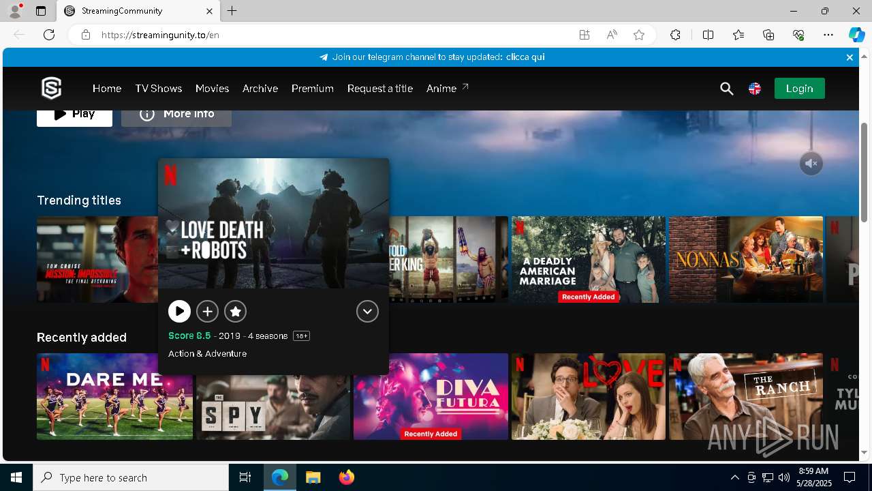Close the telegram banner
The height and width of the screenshot is (491, 872).
pos(850,57)
